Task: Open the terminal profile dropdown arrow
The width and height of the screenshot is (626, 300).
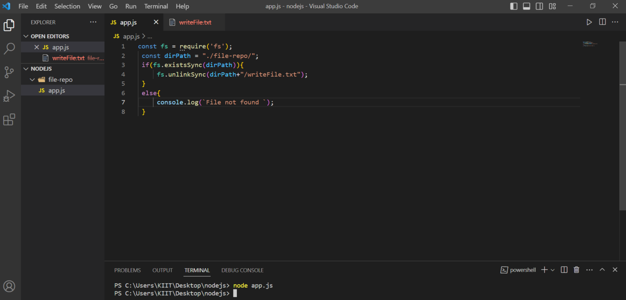Action: pyautogui.click(x=552, y=269)
